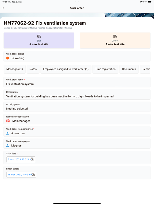Switch to the Notes tab
This screenshot has height=205, width=154.
pos(33,69)
